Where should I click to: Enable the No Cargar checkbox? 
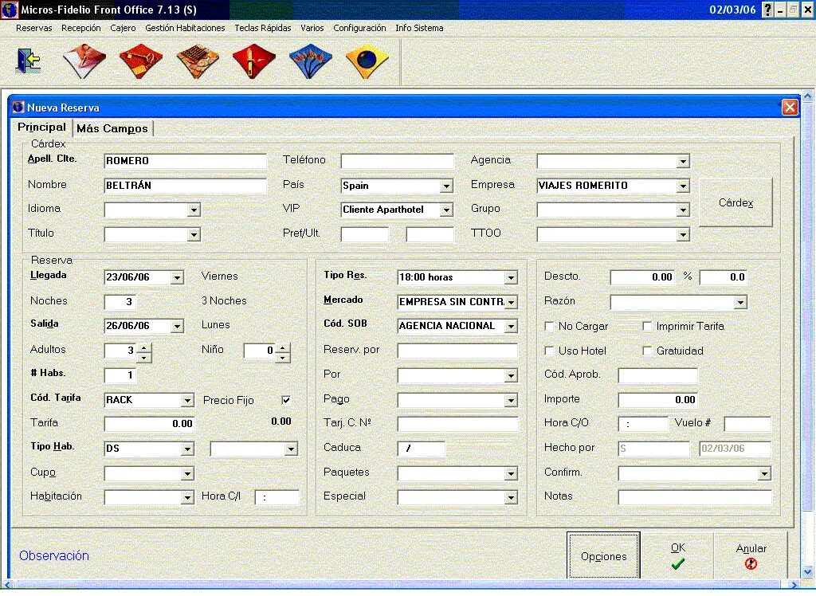pyautogui.click(x=549, y=327)
